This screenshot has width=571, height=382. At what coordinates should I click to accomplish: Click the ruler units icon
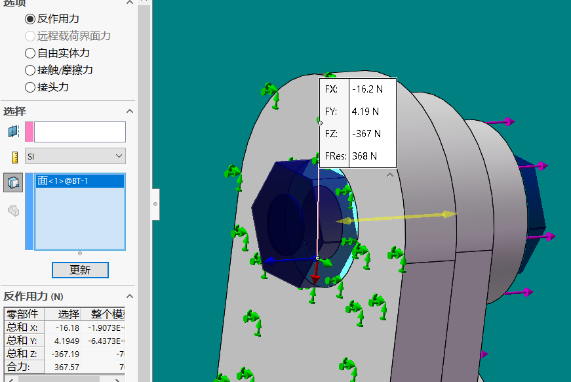14,157
